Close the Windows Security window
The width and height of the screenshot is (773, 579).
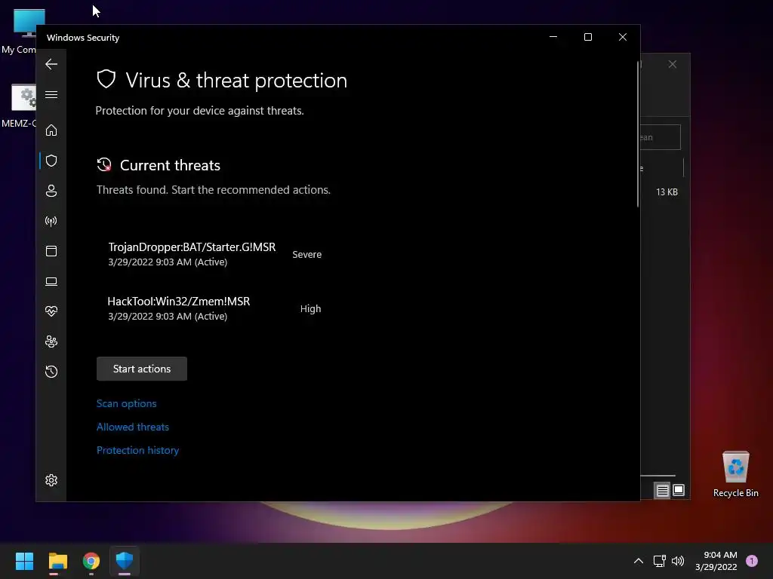[623, 37]
